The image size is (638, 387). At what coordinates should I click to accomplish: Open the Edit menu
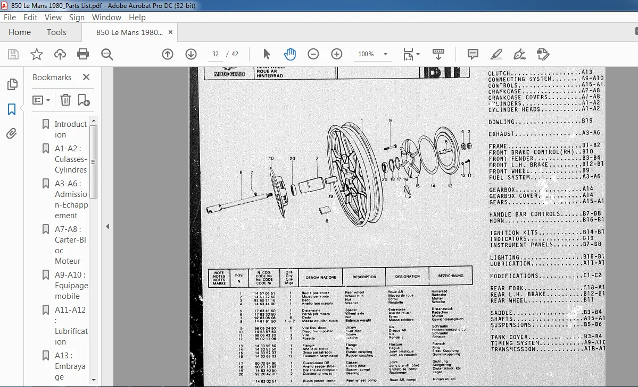pos(30,17)
